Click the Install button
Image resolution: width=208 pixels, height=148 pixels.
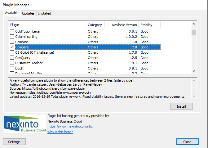pyautogui.click(x=181, y=106)
